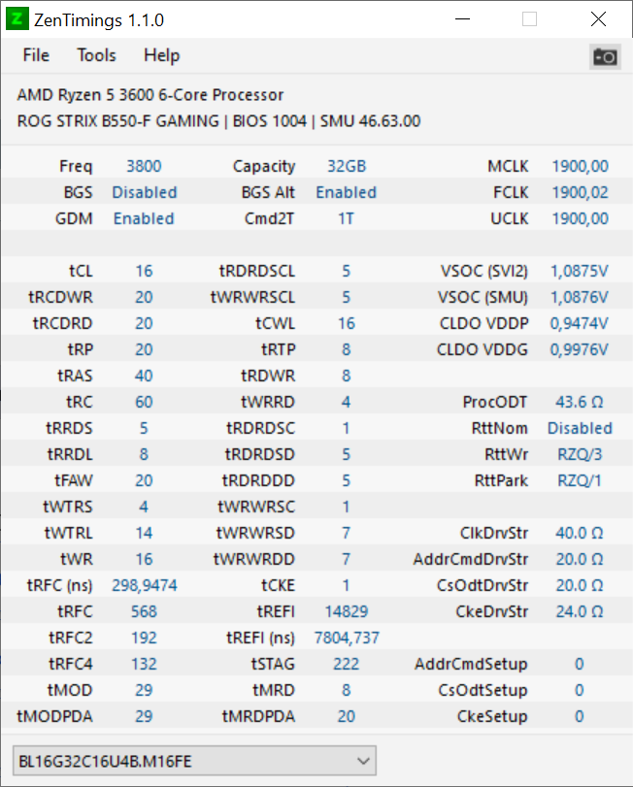Open the Help menu
The image size is (633, 787).
pyautogui.click(x=161, y=55)
